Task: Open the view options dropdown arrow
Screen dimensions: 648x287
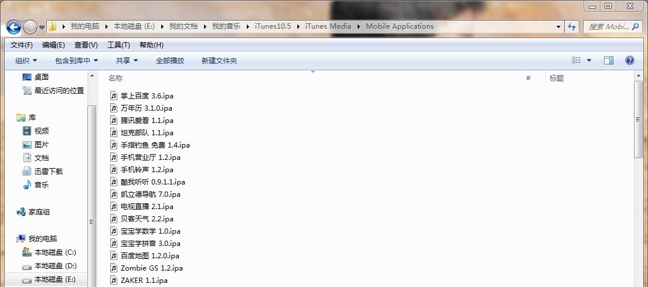Action: tap(589, 60)
